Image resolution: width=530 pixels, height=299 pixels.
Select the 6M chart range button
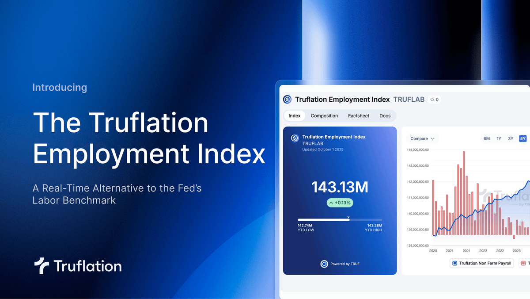pos(486,138)
